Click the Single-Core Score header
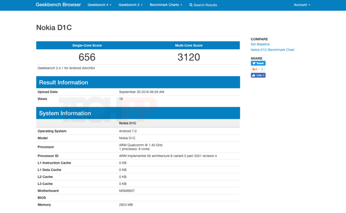This screenshot has height=213, width=346. [87, 45]
